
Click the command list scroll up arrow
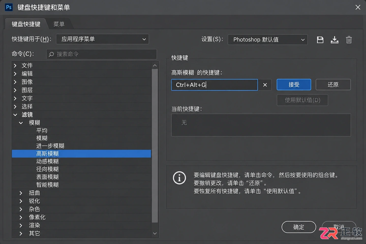tap(155, 66)
